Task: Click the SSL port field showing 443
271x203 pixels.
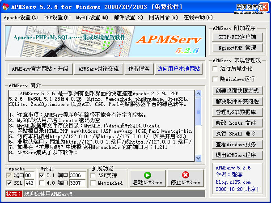Action: (30, 183)
